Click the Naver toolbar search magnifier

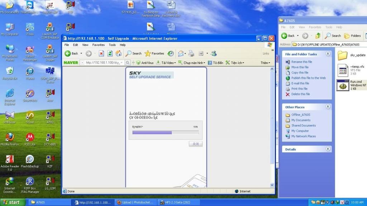click(128, 63)
